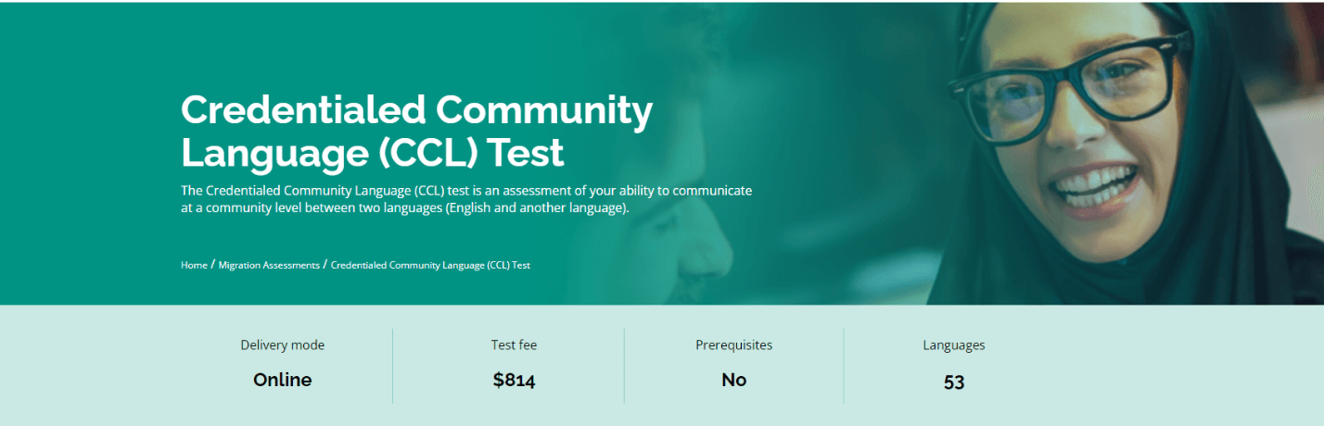This screenshot has width=1324, height=426.
Task: Click the Test fee label
Action: [x=514, y=345]
